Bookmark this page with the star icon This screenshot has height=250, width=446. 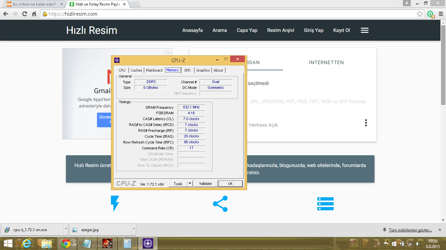pyautogui.click(x=420, y=14)
